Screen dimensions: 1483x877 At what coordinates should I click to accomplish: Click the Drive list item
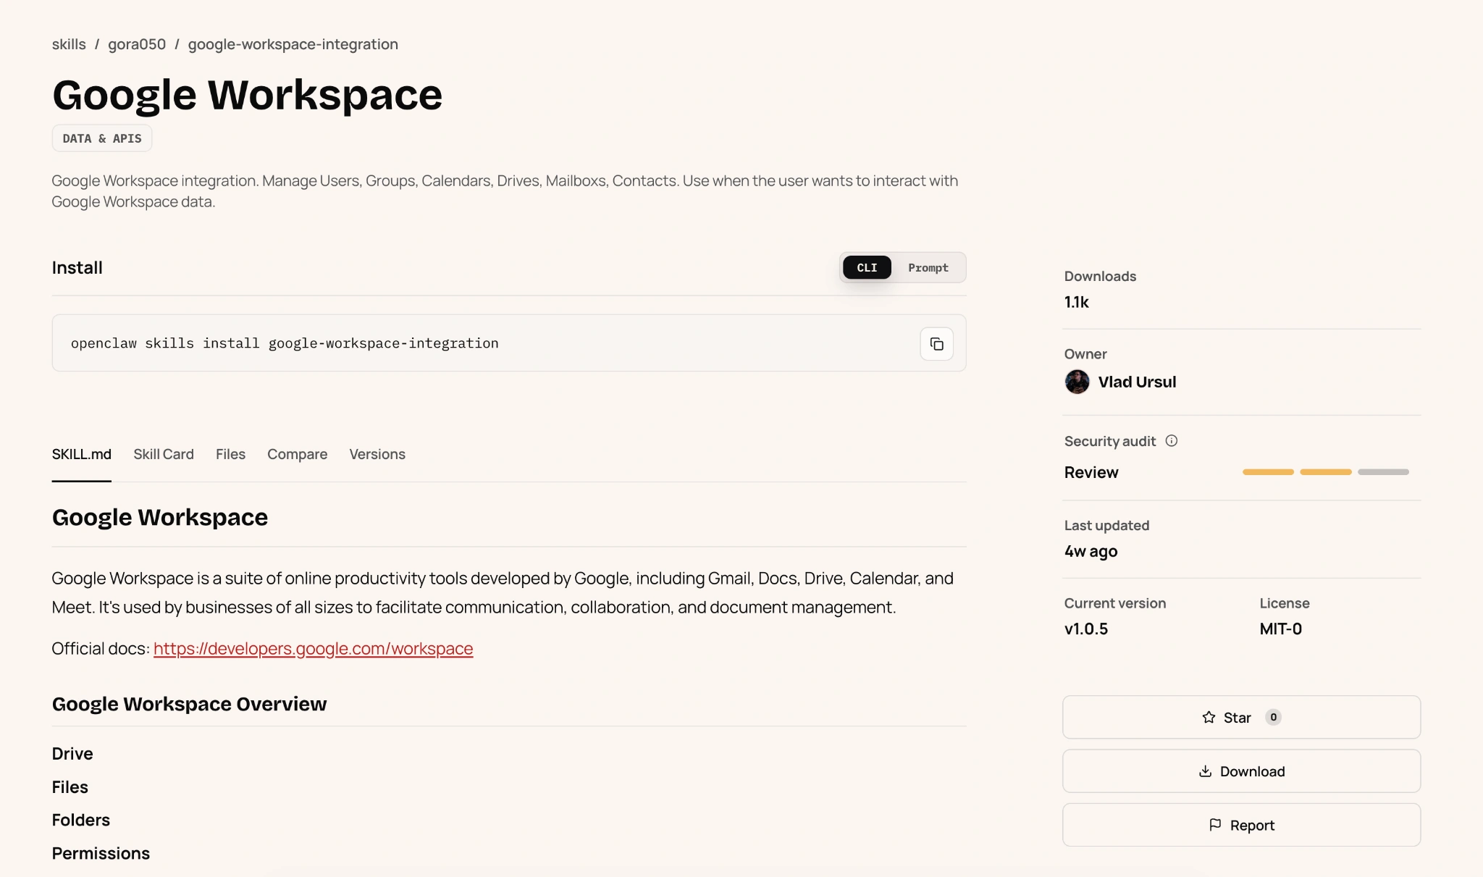tap(72, 754)
